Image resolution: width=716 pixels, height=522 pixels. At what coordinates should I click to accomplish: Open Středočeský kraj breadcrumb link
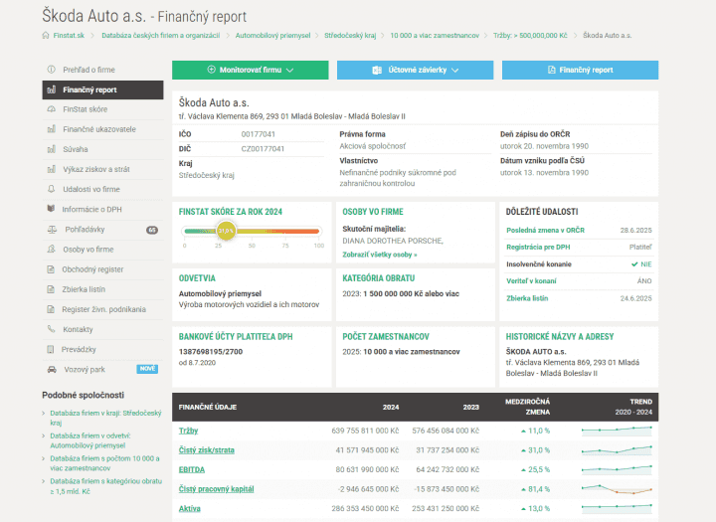(x=350, y=36)
